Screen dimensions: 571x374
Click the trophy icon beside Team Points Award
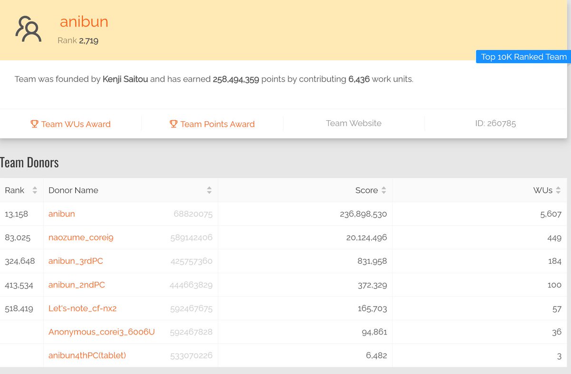174,124
